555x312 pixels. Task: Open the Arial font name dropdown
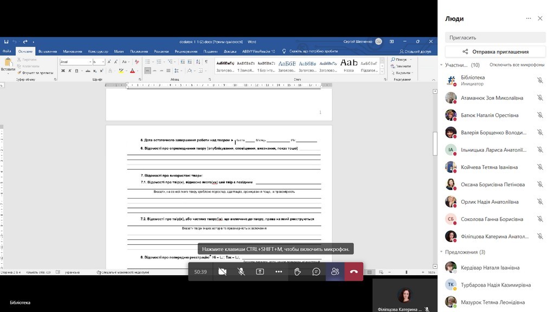91,62
